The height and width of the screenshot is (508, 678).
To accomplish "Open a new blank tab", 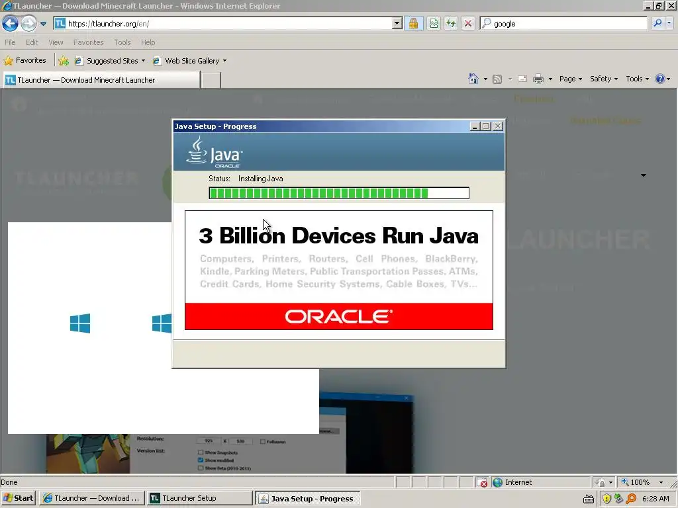I will 211,80.
